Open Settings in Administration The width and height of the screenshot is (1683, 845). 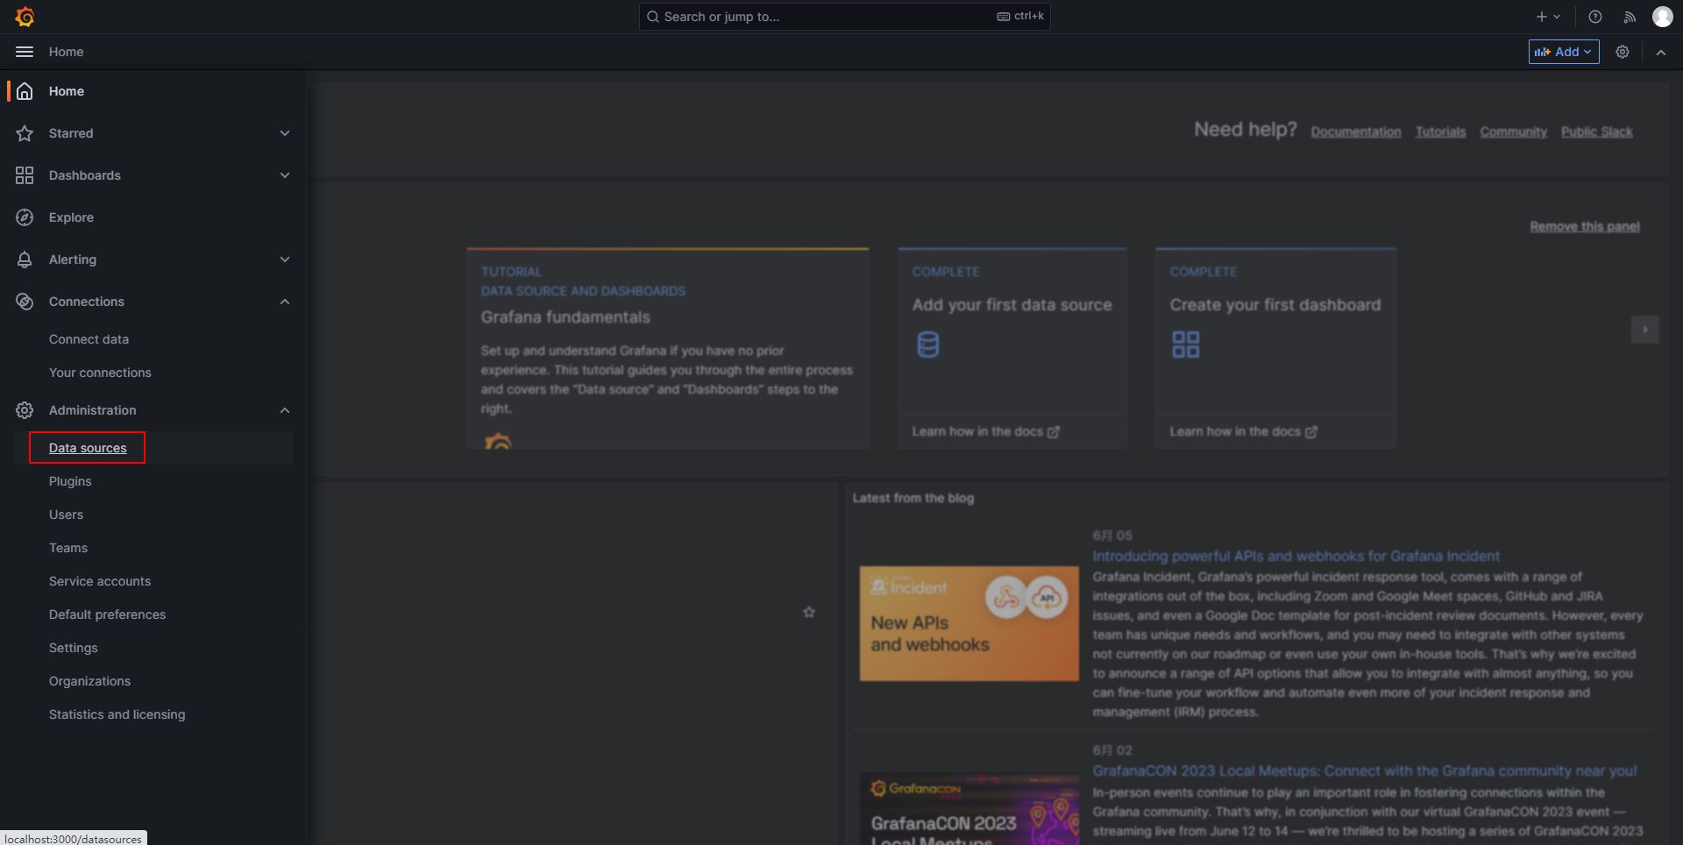click(x=74, y=648)
